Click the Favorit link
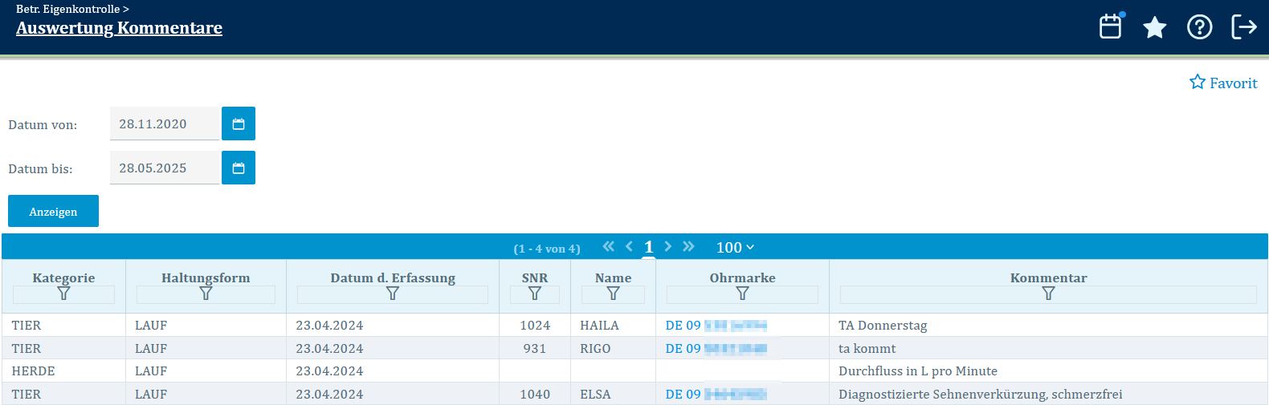This screenshot has width=1269, height=405. 1223,83
